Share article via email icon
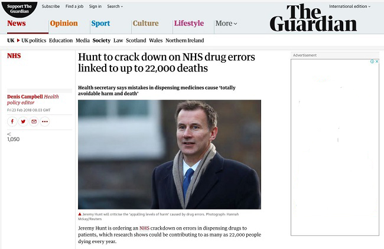The height and width of the screenshot is (249, 384). pos(34,122)
